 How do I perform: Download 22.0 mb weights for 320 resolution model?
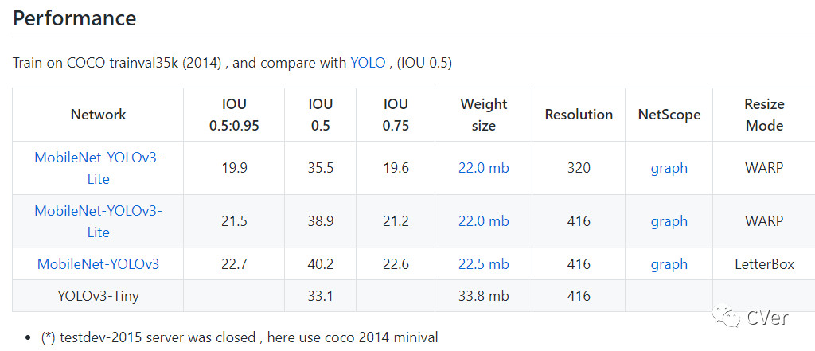tap(483, 168)
